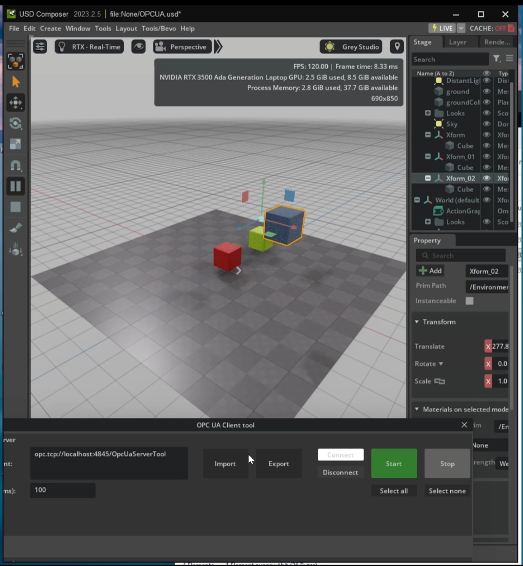
Task: Close the OPC UA Client tool panel
Action: point(464,425)
